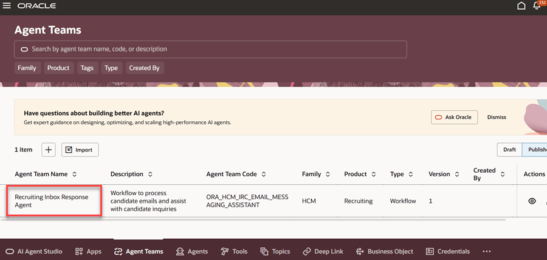Open the Business Object tab
The image size is (547, 260).
[x=385, y=252]
